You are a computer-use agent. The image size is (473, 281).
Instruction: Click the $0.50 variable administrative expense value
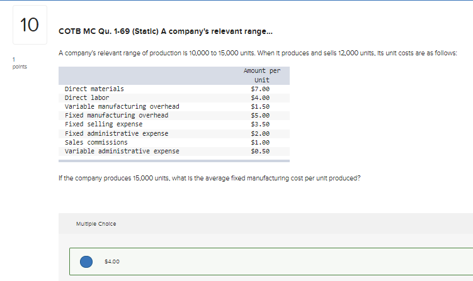[260, 151]
